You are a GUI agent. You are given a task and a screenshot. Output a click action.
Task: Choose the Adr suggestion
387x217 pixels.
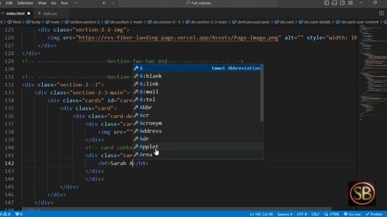pos(197,139)
